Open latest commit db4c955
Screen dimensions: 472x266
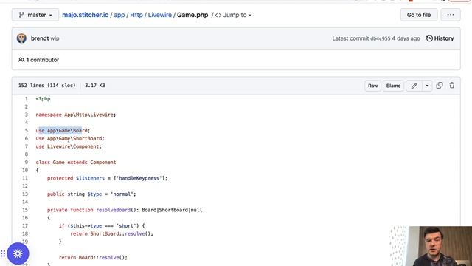(381, 38)
